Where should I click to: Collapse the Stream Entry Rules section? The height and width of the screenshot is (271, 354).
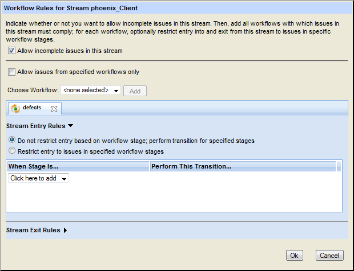pos(71,125)
